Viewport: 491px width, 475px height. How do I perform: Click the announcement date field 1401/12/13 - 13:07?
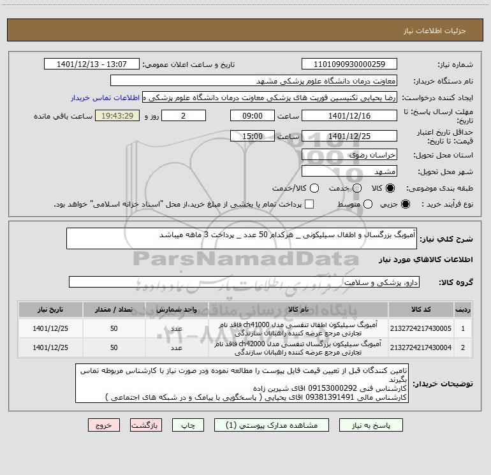click(x=92, y=64)
